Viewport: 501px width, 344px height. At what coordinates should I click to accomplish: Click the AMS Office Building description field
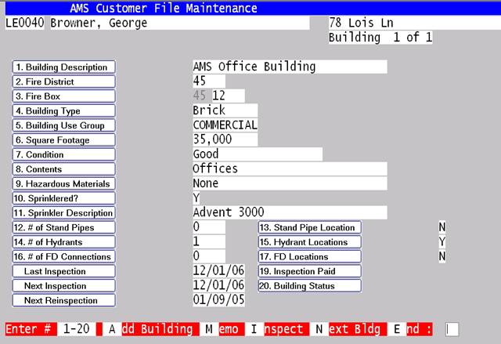pos(289,67)
